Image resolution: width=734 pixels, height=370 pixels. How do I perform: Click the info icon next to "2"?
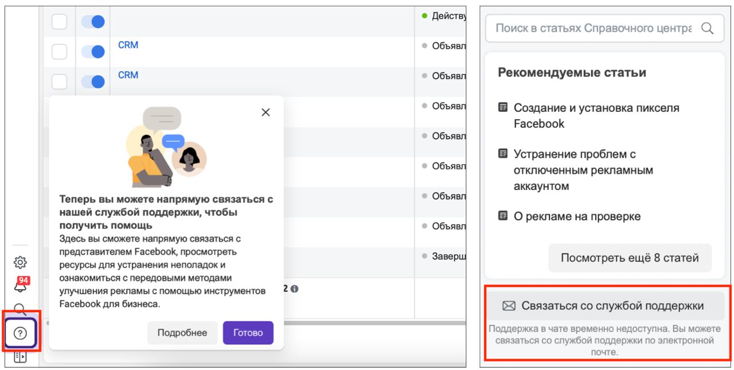[x=294, y=289]
